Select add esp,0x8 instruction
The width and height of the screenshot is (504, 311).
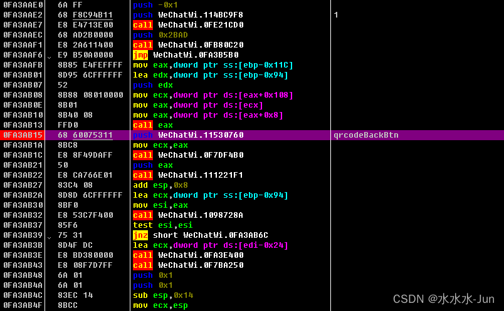[160, 185]
